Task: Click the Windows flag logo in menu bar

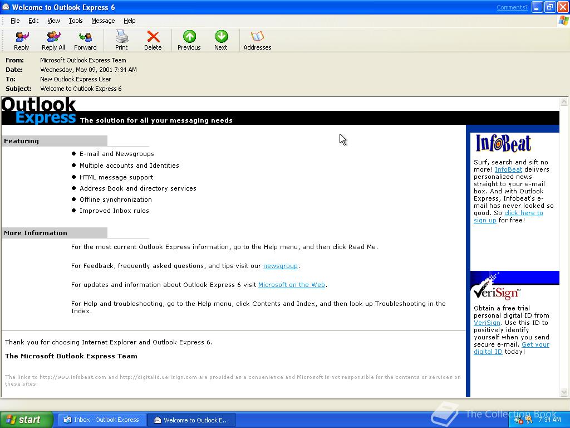Action: point(563,21)
